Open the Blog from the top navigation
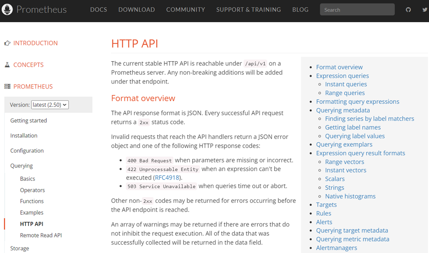Viewport: 429px width, 253px height. tap(300, 10)
